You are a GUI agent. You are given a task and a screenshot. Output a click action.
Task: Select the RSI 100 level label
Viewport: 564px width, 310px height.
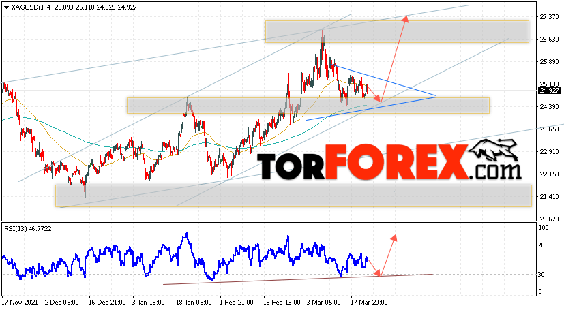coord(543,228)
